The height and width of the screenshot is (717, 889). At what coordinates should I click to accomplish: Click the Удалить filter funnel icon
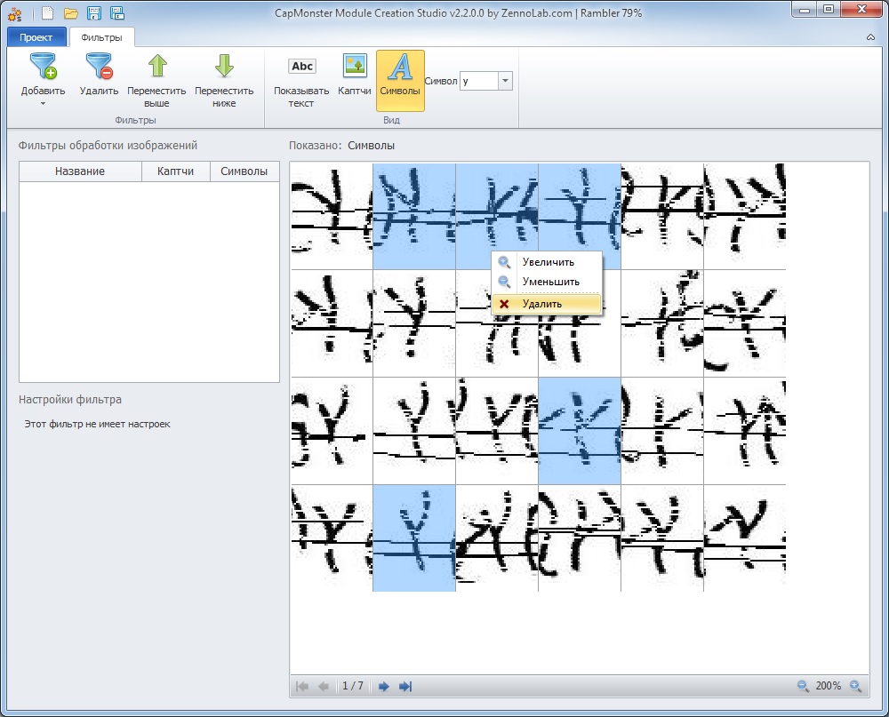pos(99,68)
